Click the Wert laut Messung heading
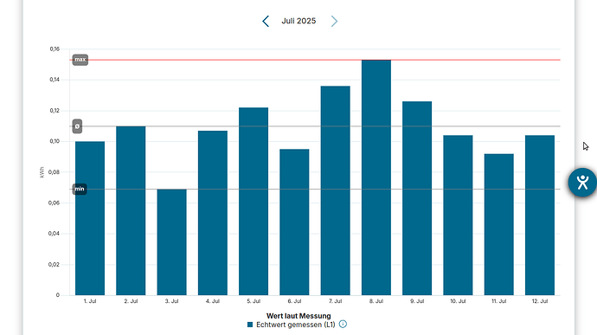Screen dimensions: 597x335 click(x=298, y=316)
